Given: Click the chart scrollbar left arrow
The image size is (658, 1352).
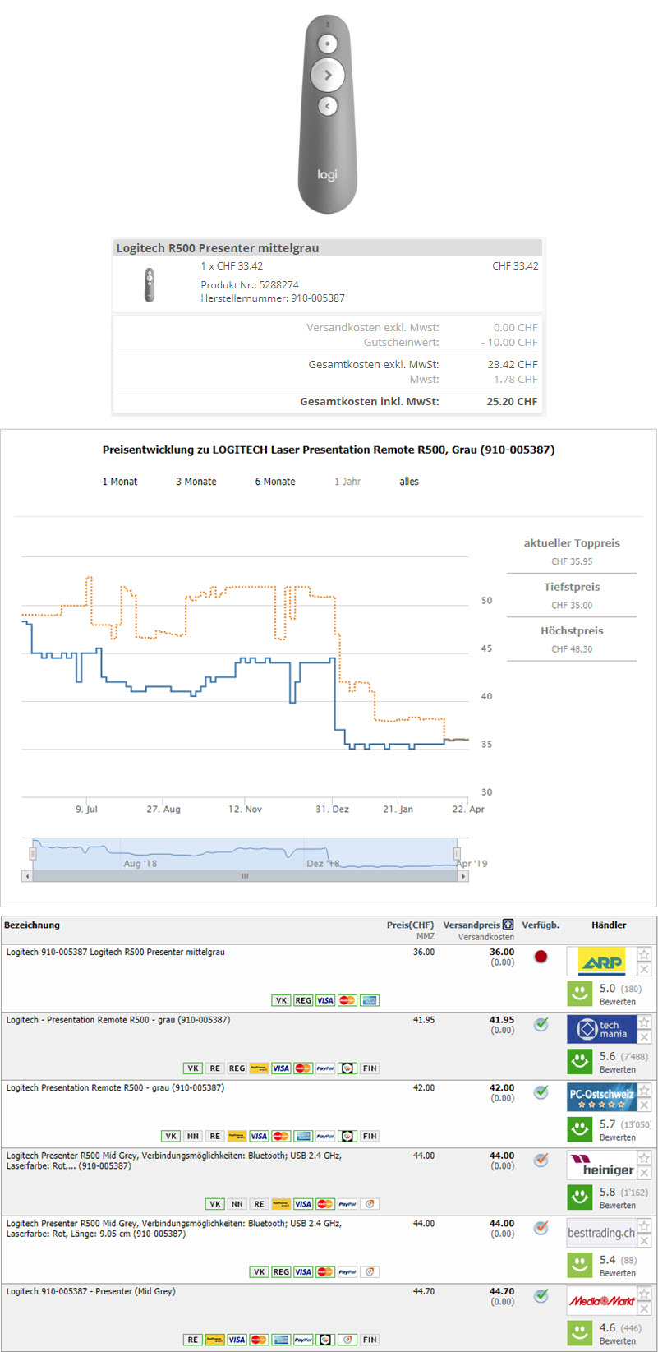Looking at the screenshot, I should pyautogui.click(x=27, y=876).
